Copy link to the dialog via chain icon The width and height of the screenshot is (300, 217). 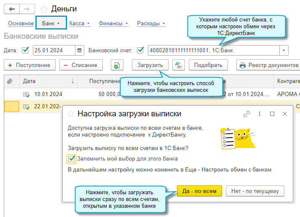tap(246, 114)
